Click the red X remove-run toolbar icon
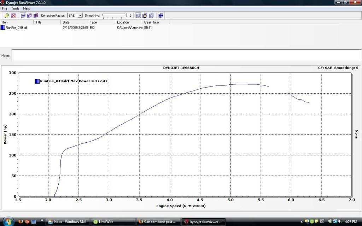 coord(13,15)
